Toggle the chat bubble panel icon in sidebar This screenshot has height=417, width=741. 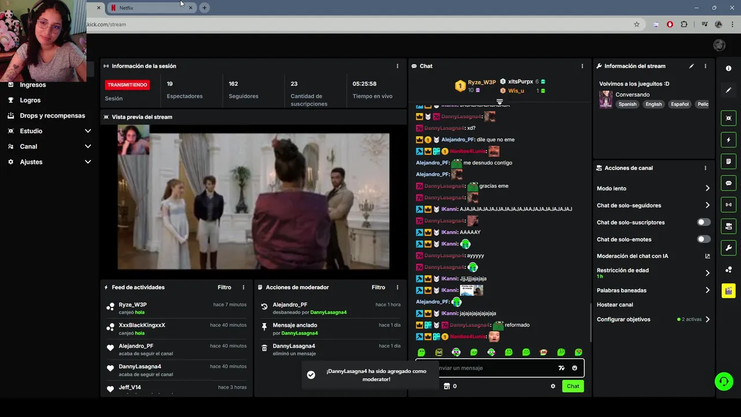tap(728, 183)
